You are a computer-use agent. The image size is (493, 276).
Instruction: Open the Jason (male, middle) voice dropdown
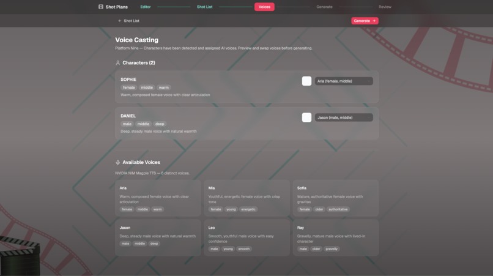pos(344,117)
